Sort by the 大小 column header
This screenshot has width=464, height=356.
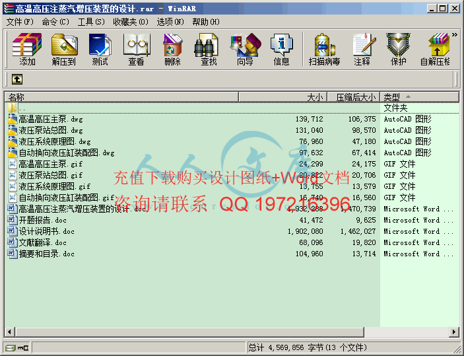[283, 97]
